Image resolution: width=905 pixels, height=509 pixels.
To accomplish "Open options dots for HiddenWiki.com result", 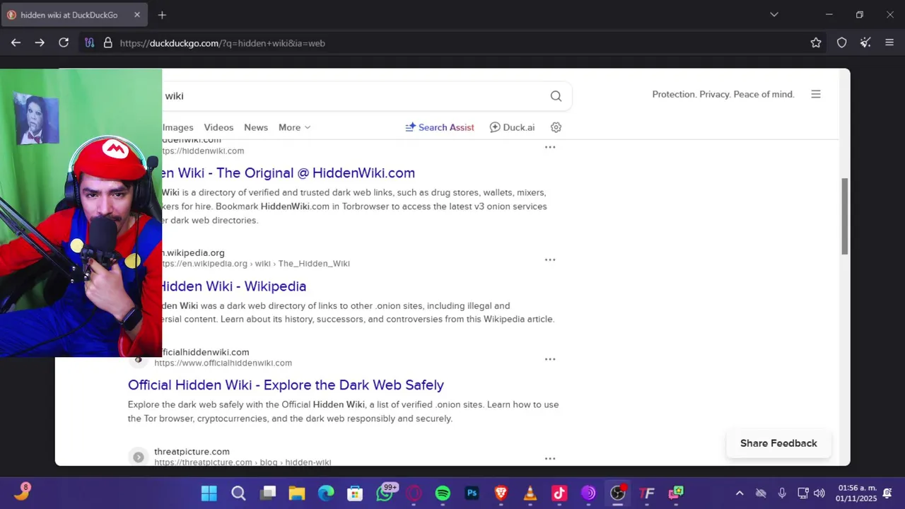I will click(x=550, y=147).
